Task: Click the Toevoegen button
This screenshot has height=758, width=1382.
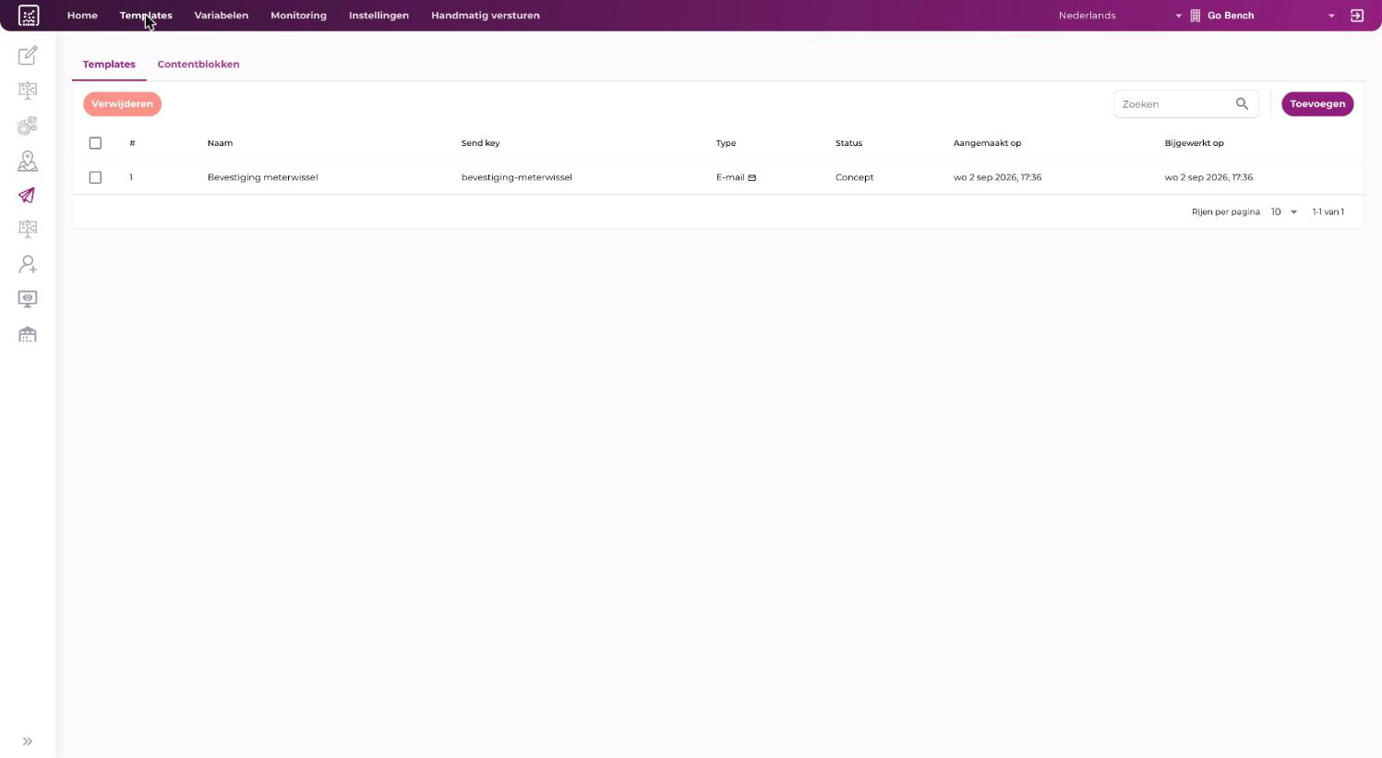Action: point(1317,104)
